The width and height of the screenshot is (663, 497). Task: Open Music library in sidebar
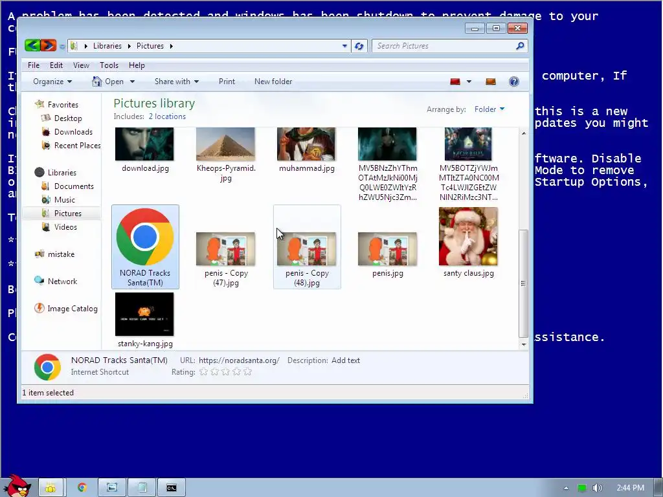(x=64, y=199)
